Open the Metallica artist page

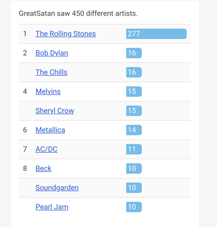coord(50,130)
